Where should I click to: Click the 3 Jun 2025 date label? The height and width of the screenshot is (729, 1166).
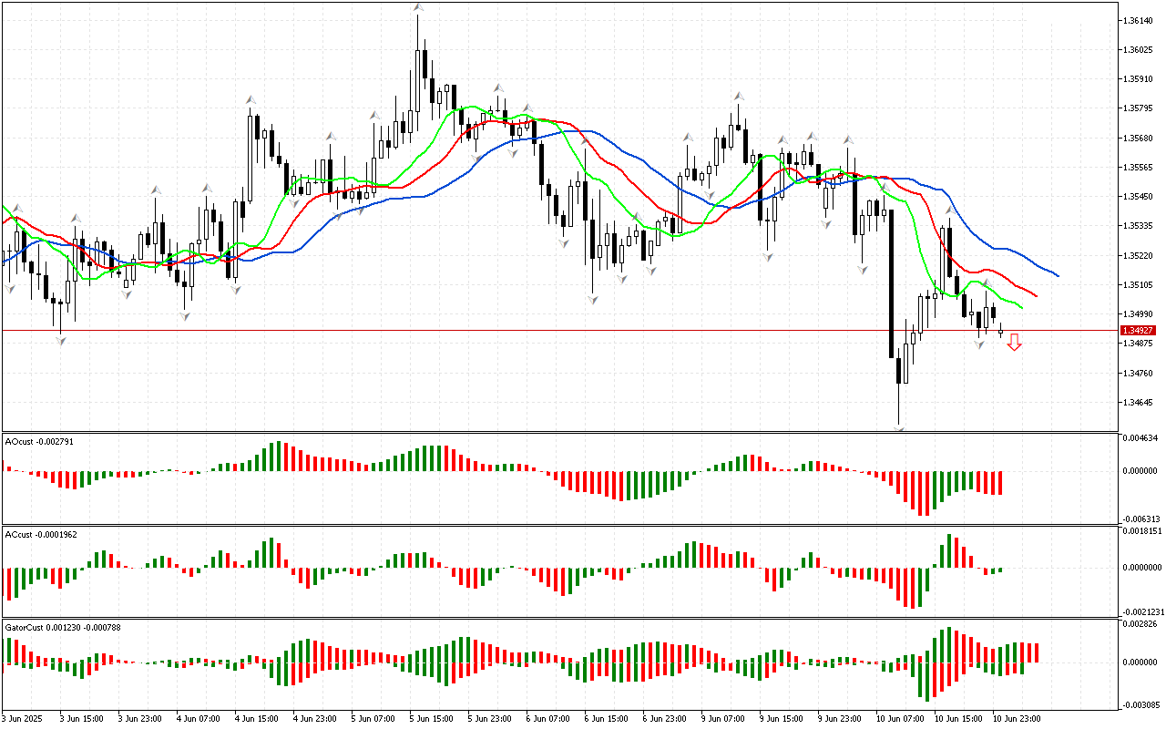pyautogui.click(x=22, y=718)
